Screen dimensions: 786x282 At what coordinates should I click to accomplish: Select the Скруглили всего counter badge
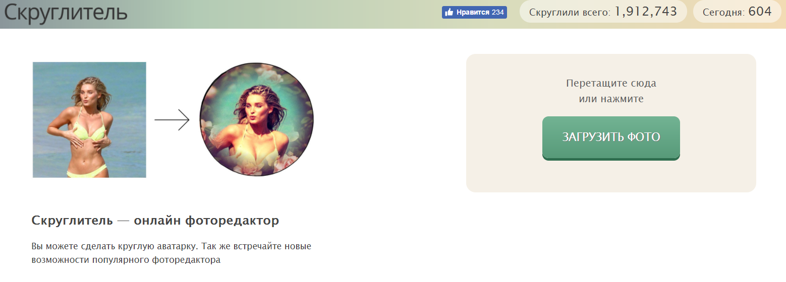pos(603,12)
